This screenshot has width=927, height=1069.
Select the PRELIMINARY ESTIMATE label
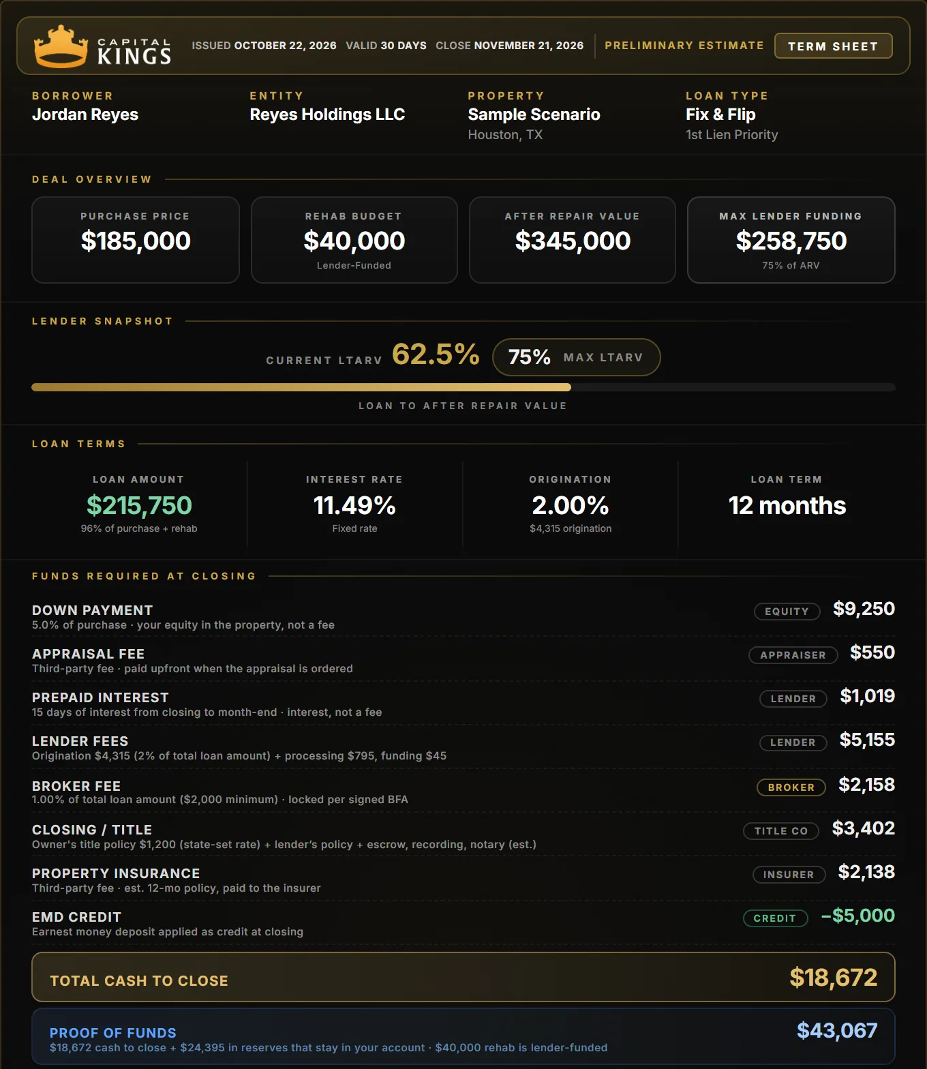coord(684,46)
